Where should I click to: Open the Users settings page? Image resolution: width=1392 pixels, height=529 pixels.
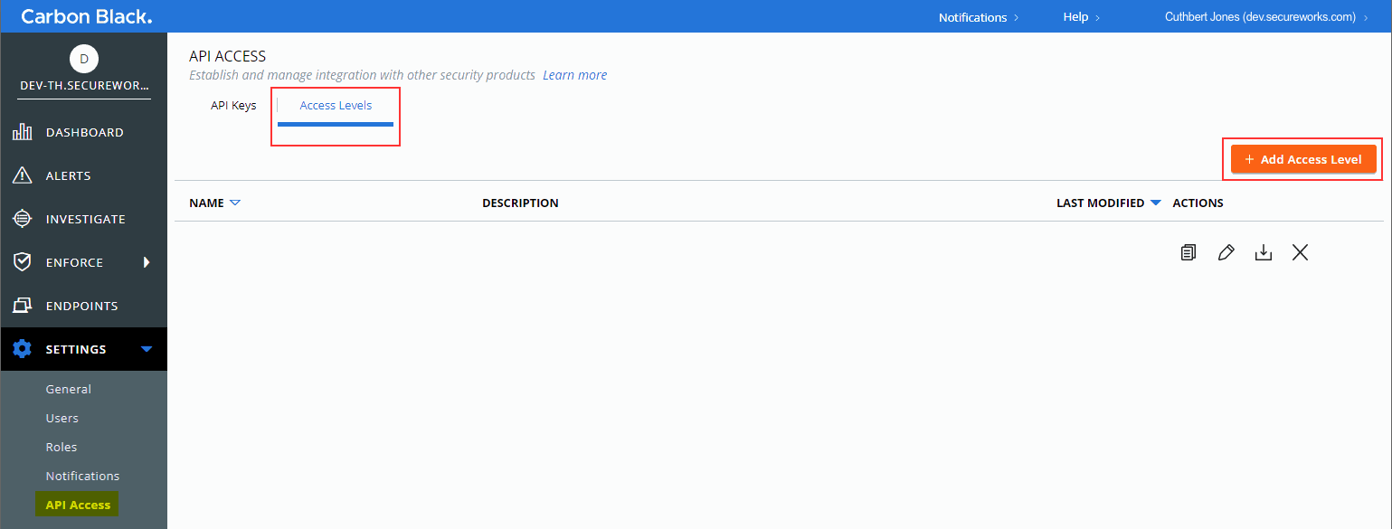(62, 418)
